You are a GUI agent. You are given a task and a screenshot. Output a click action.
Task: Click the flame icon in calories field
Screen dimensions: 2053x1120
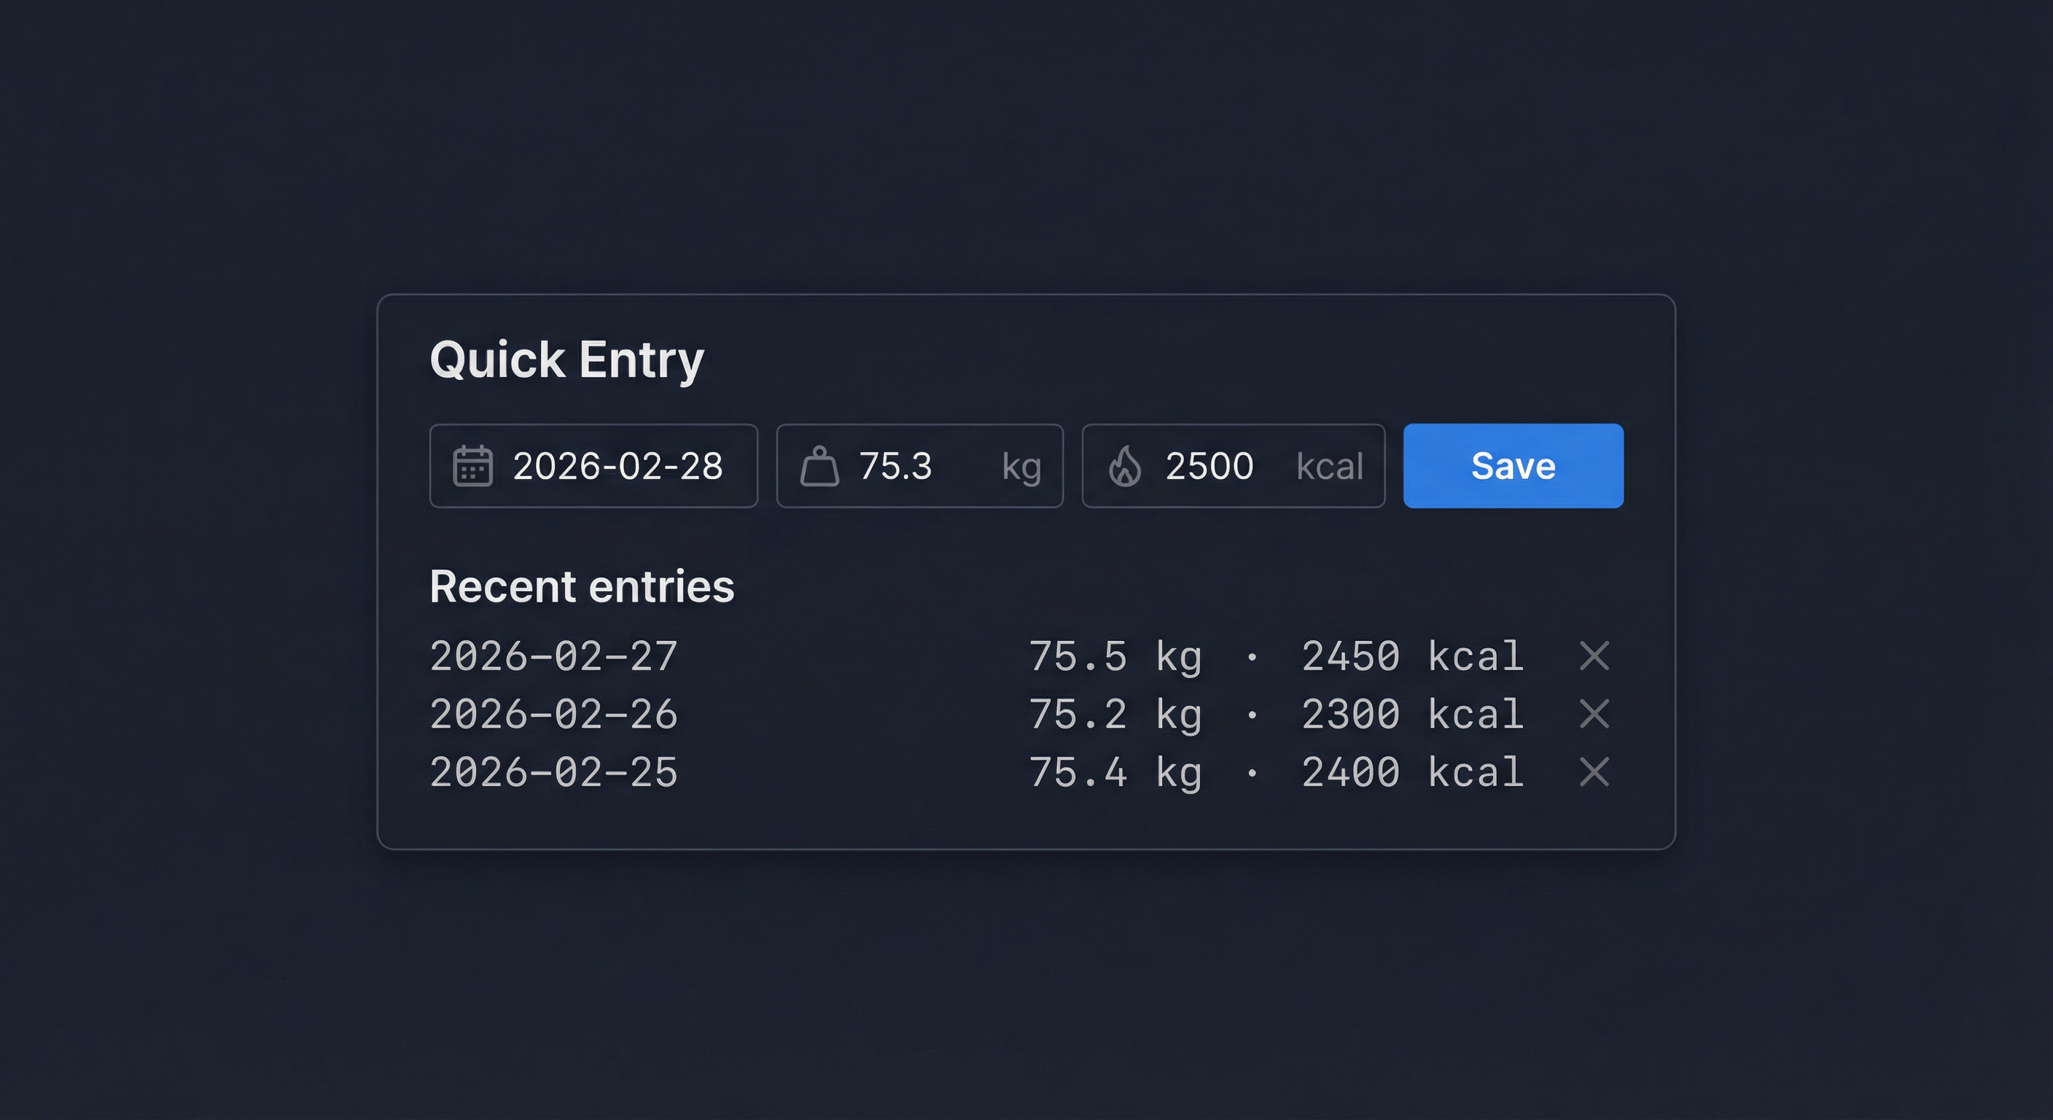coord(1124,465)
